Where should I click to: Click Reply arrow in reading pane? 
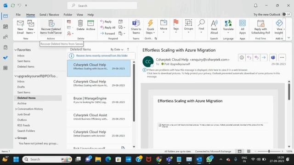point(249,58)
